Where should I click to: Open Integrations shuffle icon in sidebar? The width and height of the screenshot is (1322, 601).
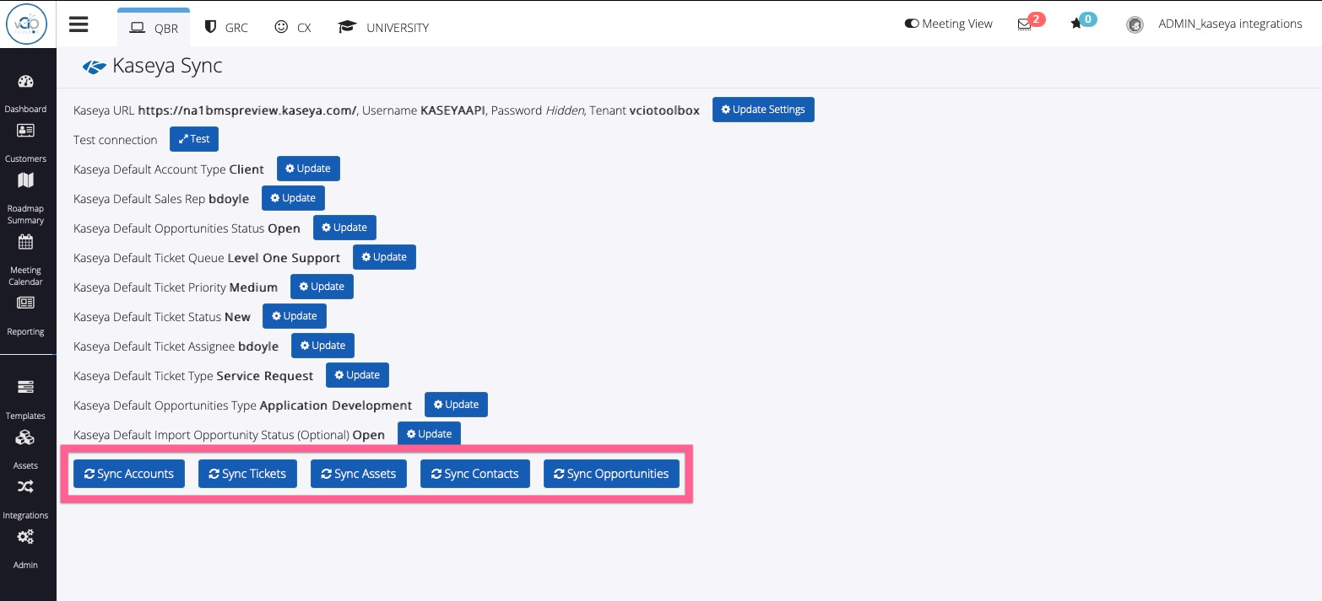point(25,486)
